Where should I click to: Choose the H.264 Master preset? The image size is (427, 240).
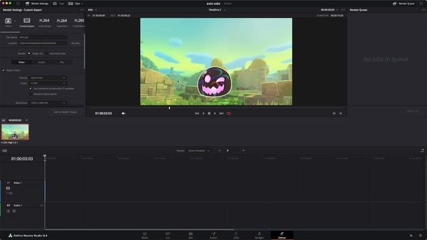tap(45, 22)
